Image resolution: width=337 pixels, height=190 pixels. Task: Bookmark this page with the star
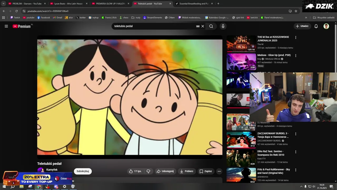click(296, 11)
